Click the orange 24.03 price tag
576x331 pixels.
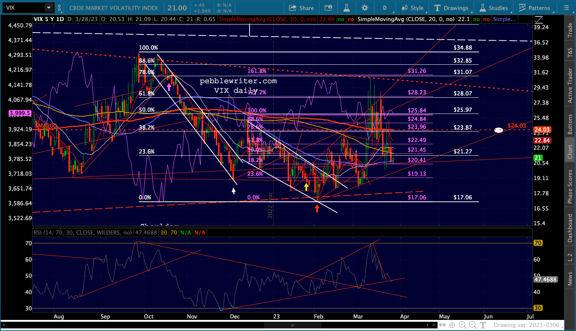tap(542, 130)
